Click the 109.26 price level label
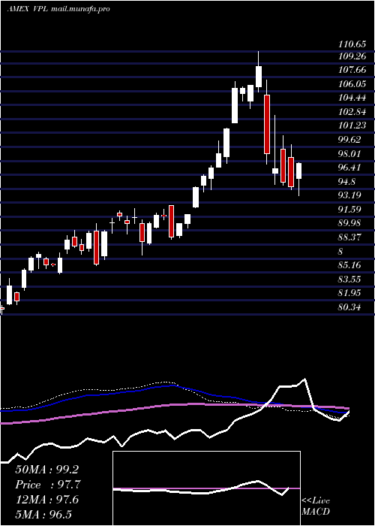The width and height of the screenshot is (375, 526). [x=352, y=56]
